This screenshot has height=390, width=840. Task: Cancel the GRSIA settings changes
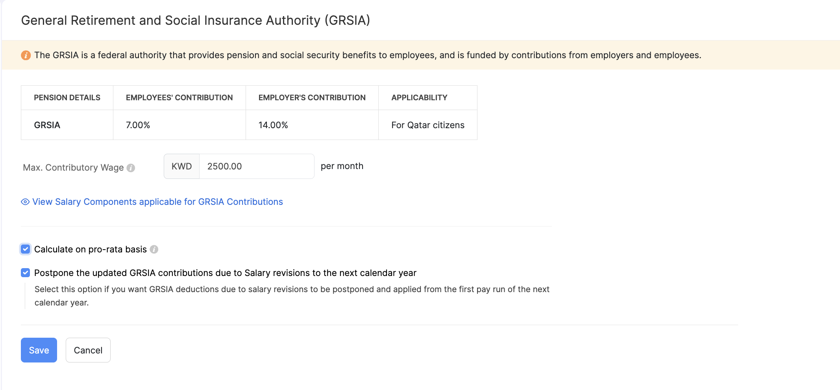point(88,350)
